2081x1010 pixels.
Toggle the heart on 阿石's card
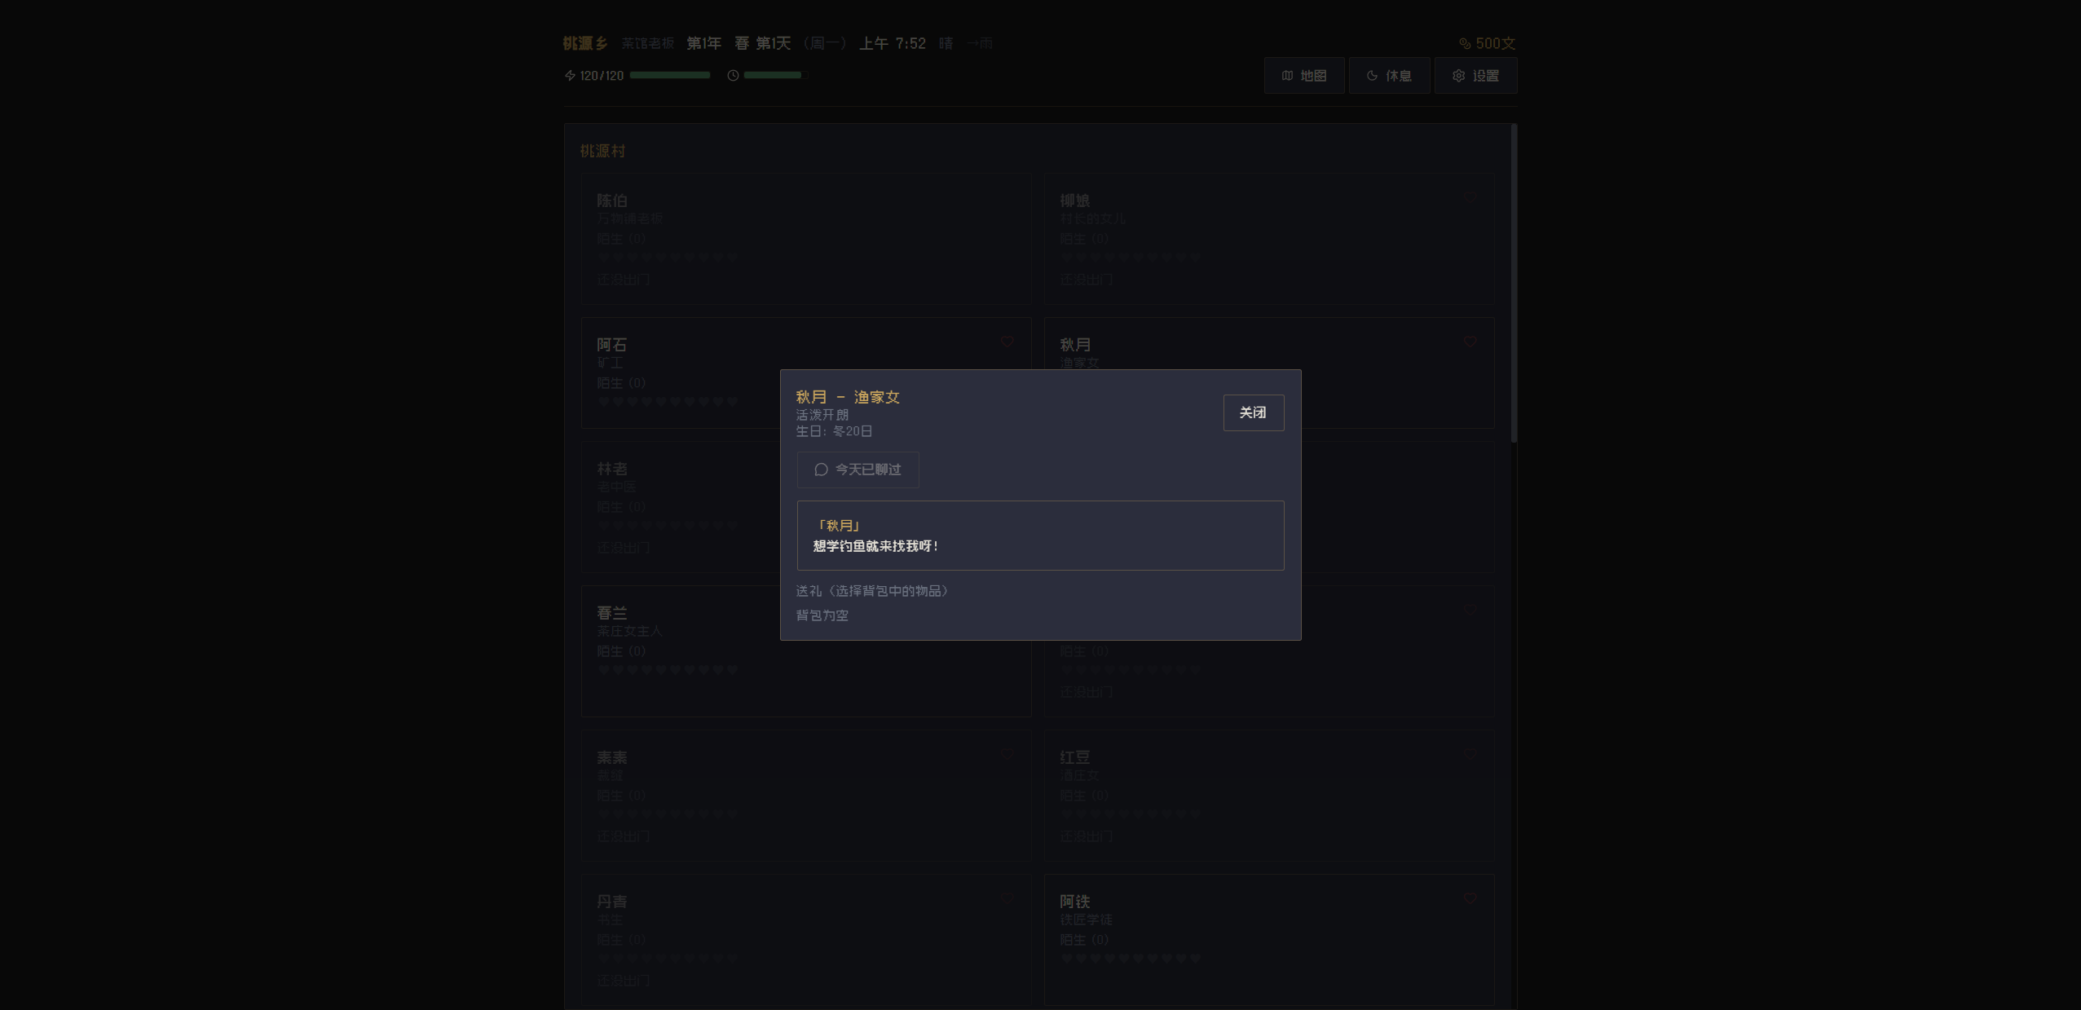pos(1007,342)
